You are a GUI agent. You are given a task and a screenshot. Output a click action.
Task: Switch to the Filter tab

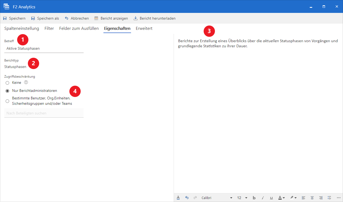click(x=49, y=28)
